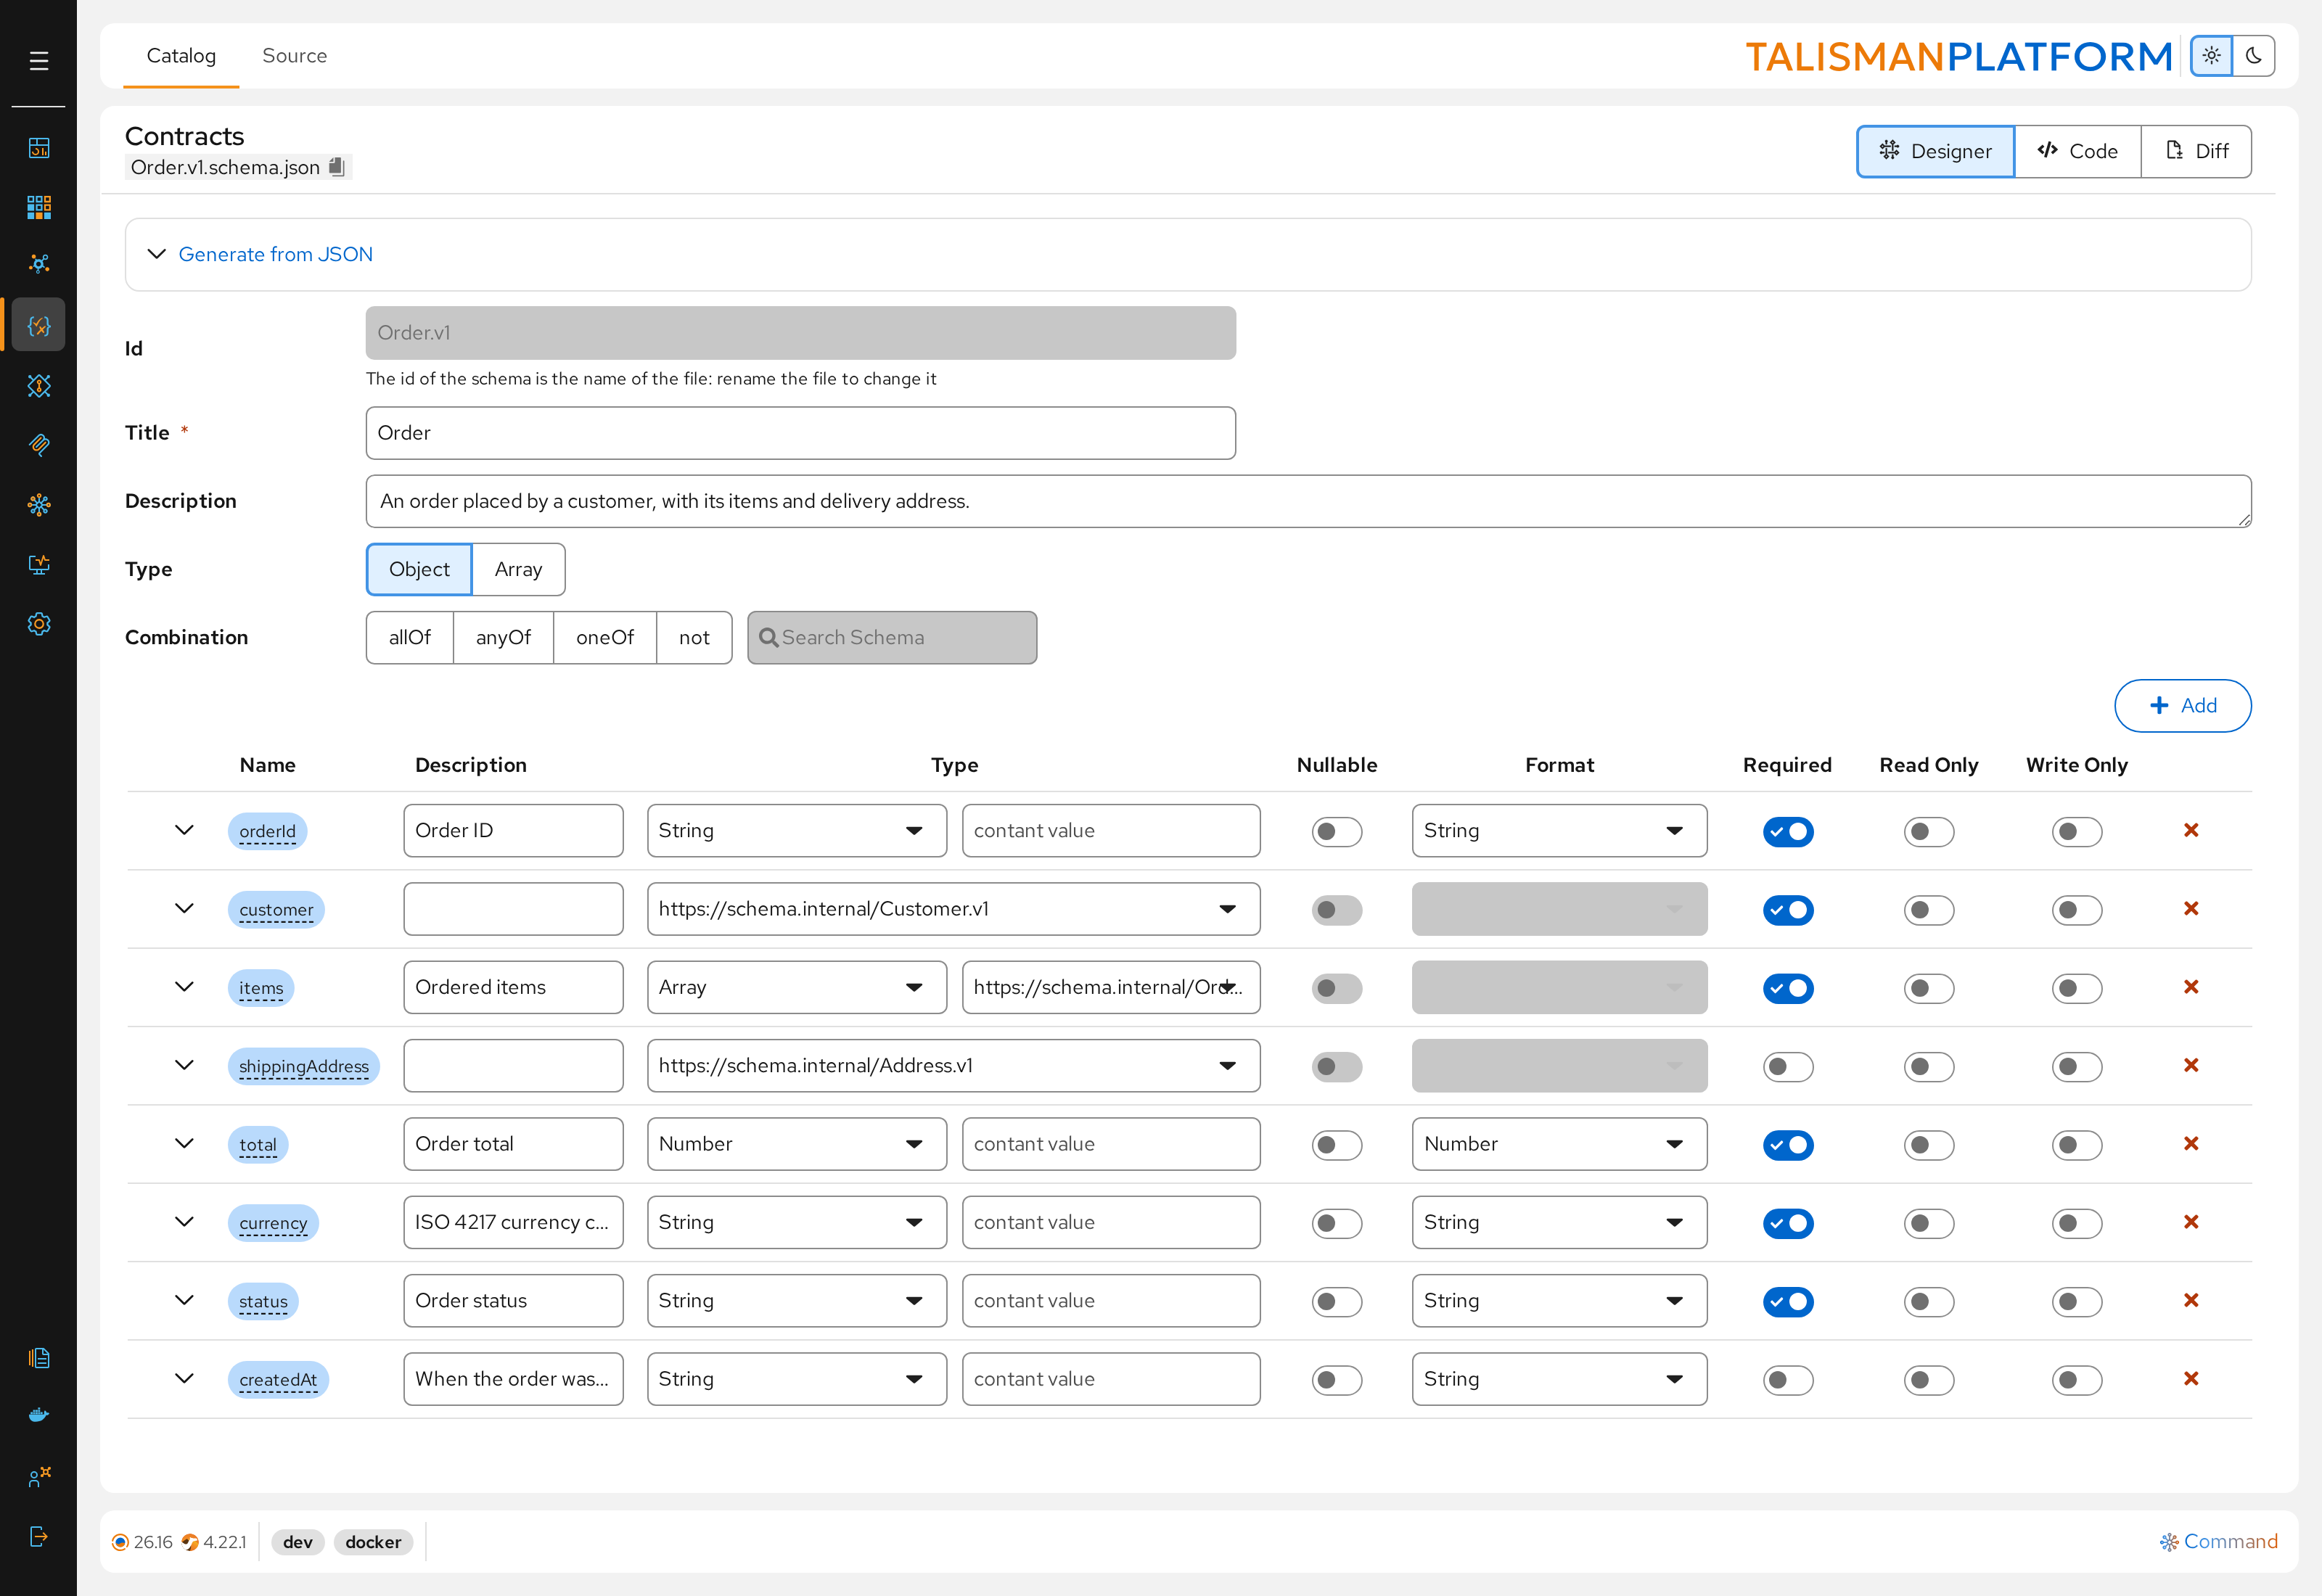Open the network nodes sidebar icon
The height and width of the screenshot is (1596, 2322).
[x=38, y=264]
